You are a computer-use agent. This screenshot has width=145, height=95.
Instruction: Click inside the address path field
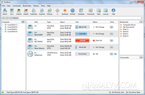(79, 18)
